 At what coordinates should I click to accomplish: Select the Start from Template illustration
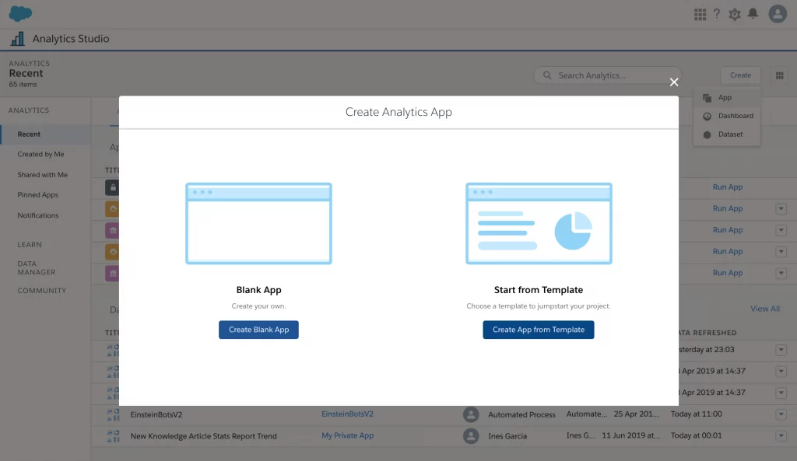pyautogui.click(x=539, y=223)
